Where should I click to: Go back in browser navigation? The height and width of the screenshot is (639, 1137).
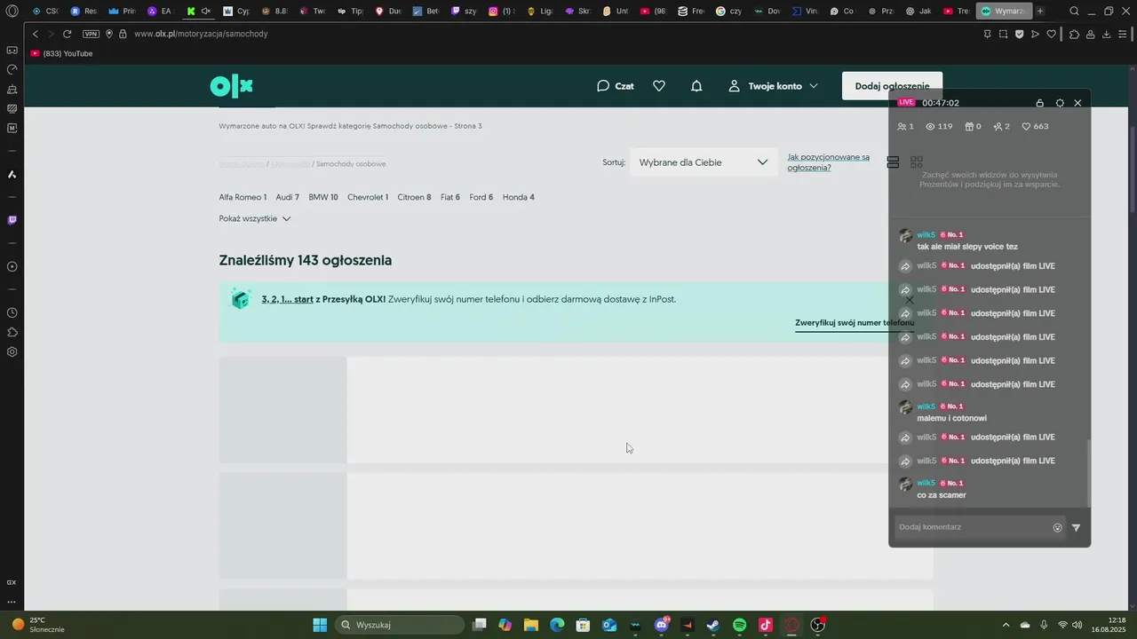click(x=36, y=34)
